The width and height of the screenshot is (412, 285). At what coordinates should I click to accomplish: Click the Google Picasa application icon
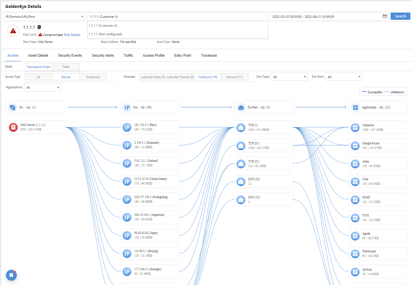[x=355, y=145]
